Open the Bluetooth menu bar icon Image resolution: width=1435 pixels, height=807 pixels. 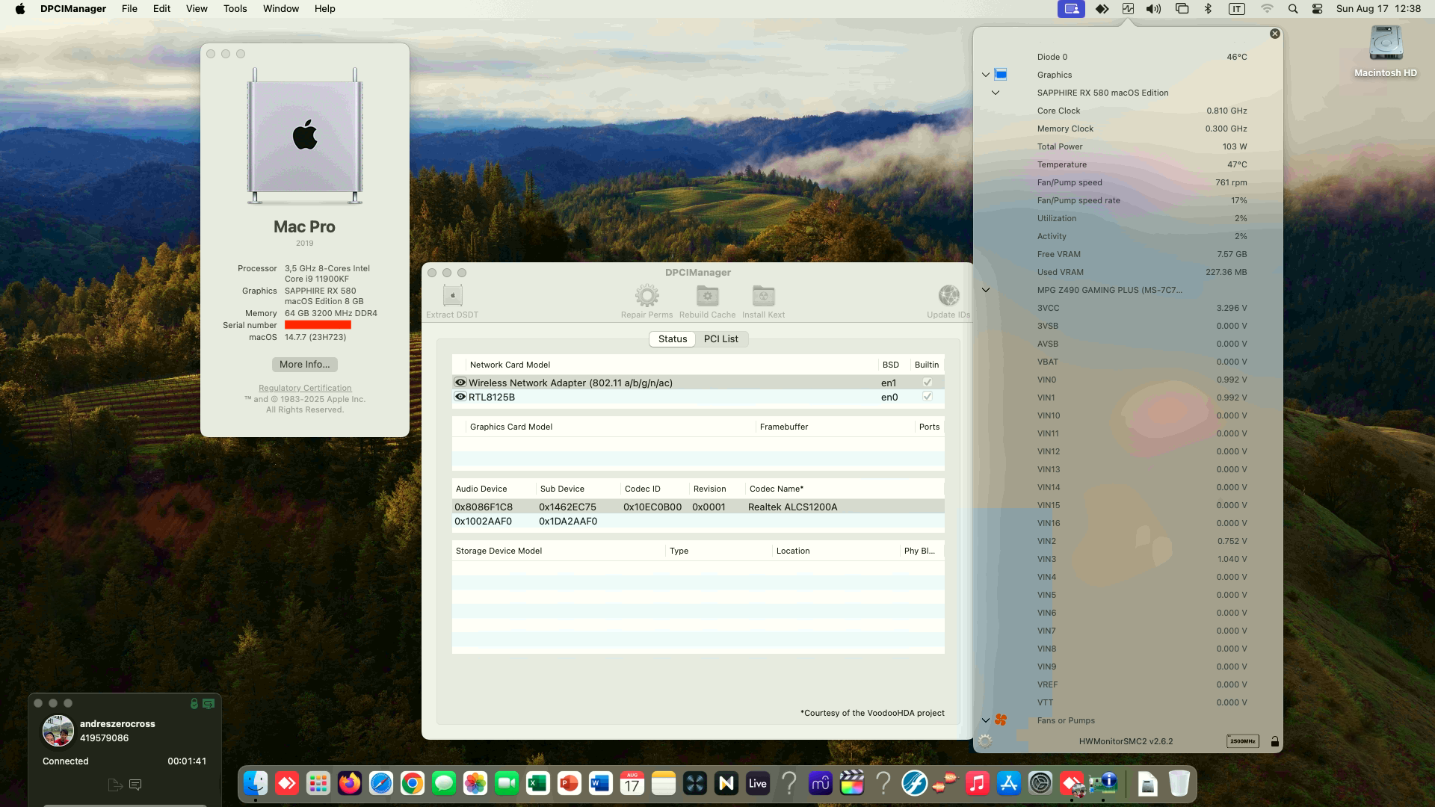pyautogui.click(x=1209, y=9)
